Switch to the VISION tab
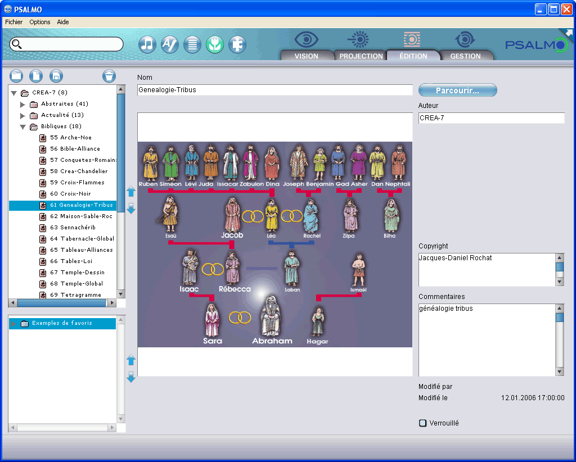Screen dimensions: 576x462 tap(307, 56)
